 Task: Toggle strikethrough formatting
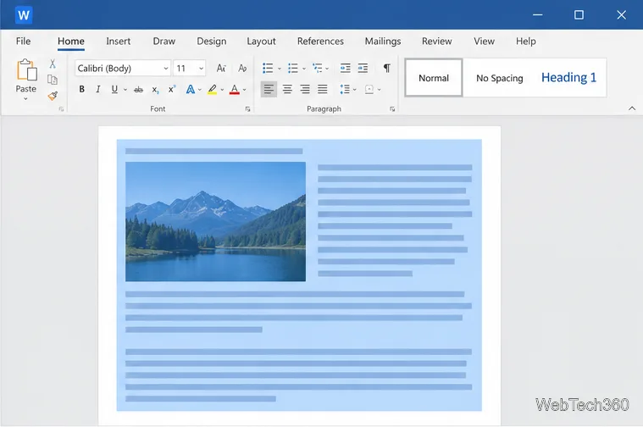click(x=139, y=90)
